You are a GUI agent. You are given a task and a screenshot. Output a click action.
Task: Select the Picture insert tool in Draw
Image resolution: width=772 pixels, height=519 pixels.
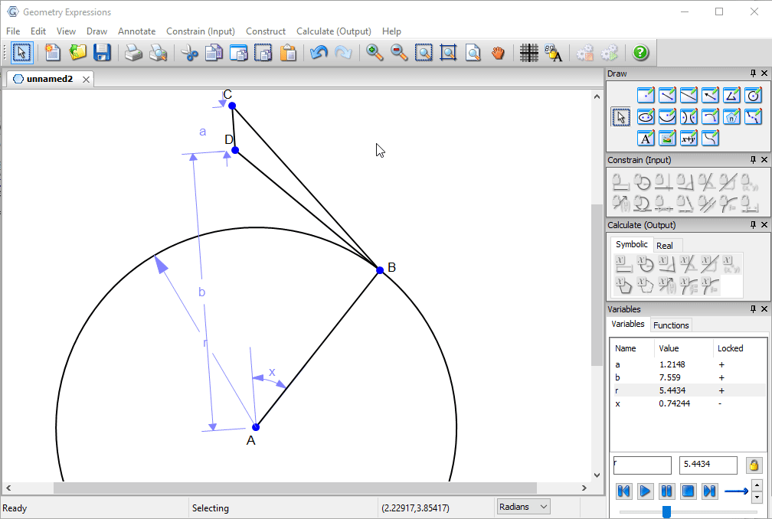[667, 139]
